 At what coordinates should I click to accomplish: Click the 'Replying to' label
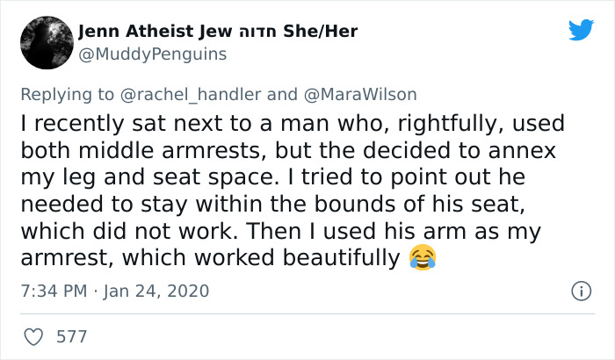pyautogui.click(x=65, y=94)
